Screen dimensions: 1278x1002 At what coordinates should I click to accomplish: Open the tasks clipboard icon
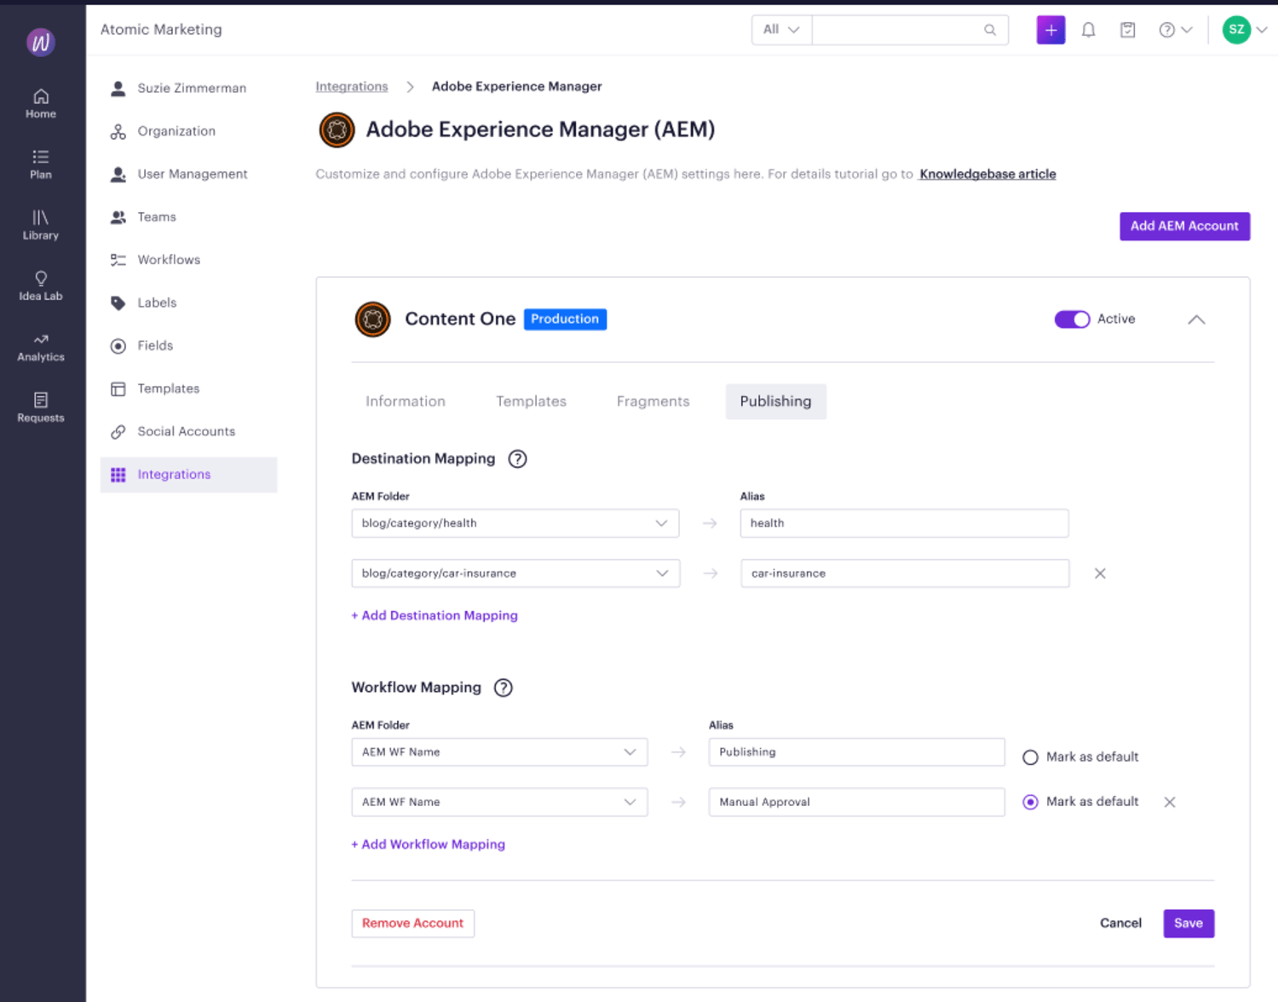(x=1127, y=30)
